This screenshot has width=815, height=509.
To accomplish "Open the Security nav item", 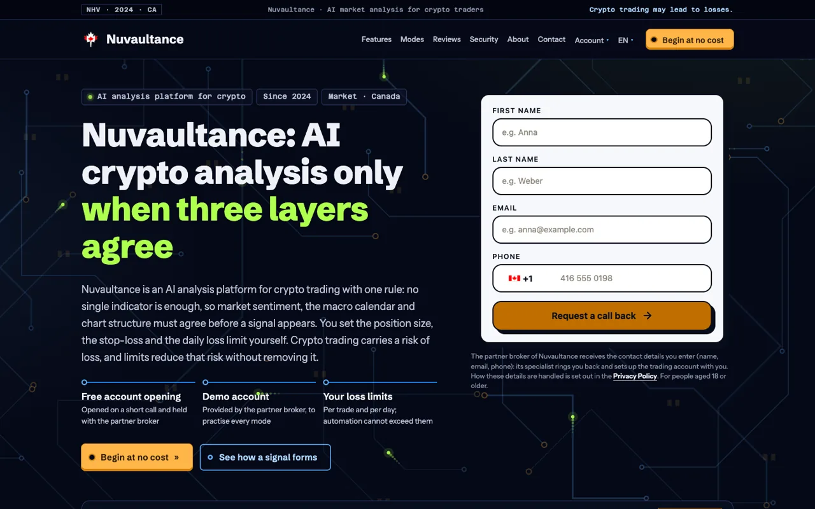I will pyautogui.click(x=484, y=39).
